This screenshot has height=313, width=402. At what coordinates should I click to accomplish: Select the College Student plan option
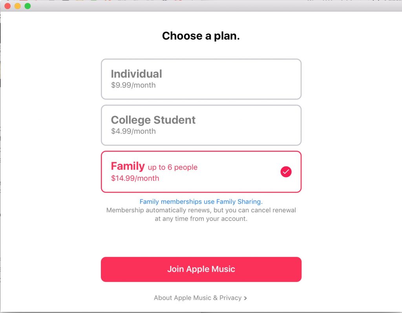[201, 125]
